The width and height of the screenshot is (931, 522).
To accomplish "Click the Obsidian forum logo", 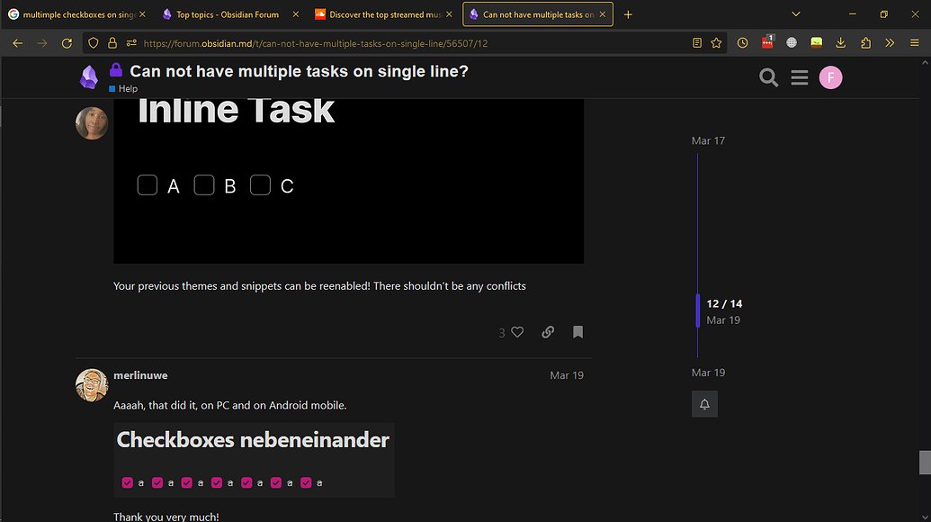I will pyautogui.click(x=89, y=77).
